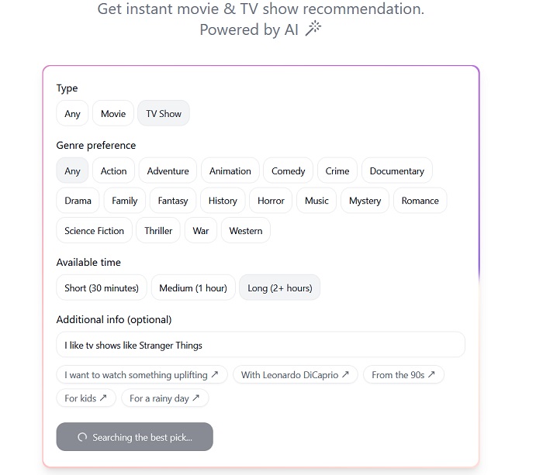Select Long (2+ hours) available time

coord(280,287)
